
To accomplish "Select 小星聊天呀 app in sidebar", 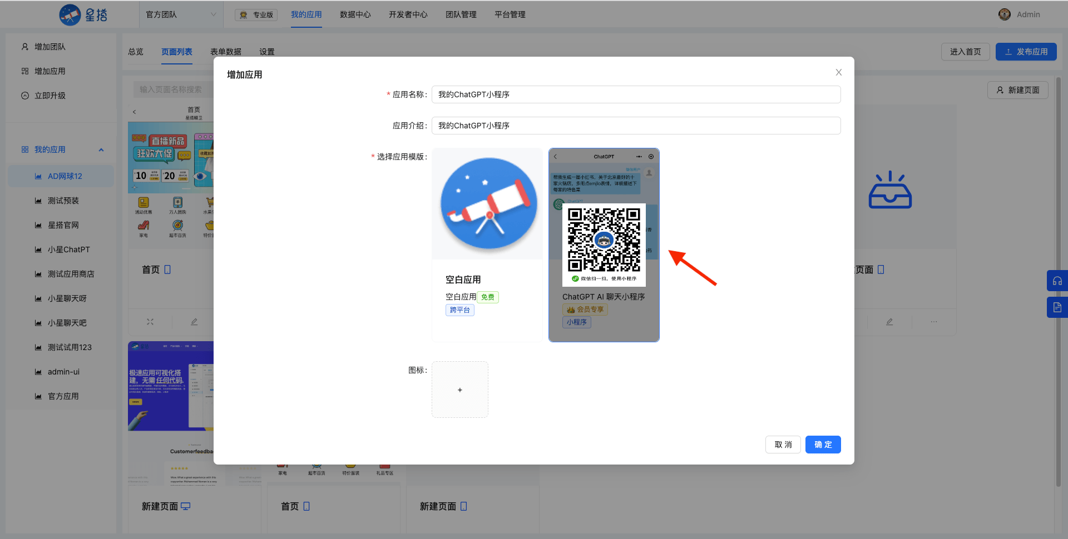I will [x=61, y=298].
